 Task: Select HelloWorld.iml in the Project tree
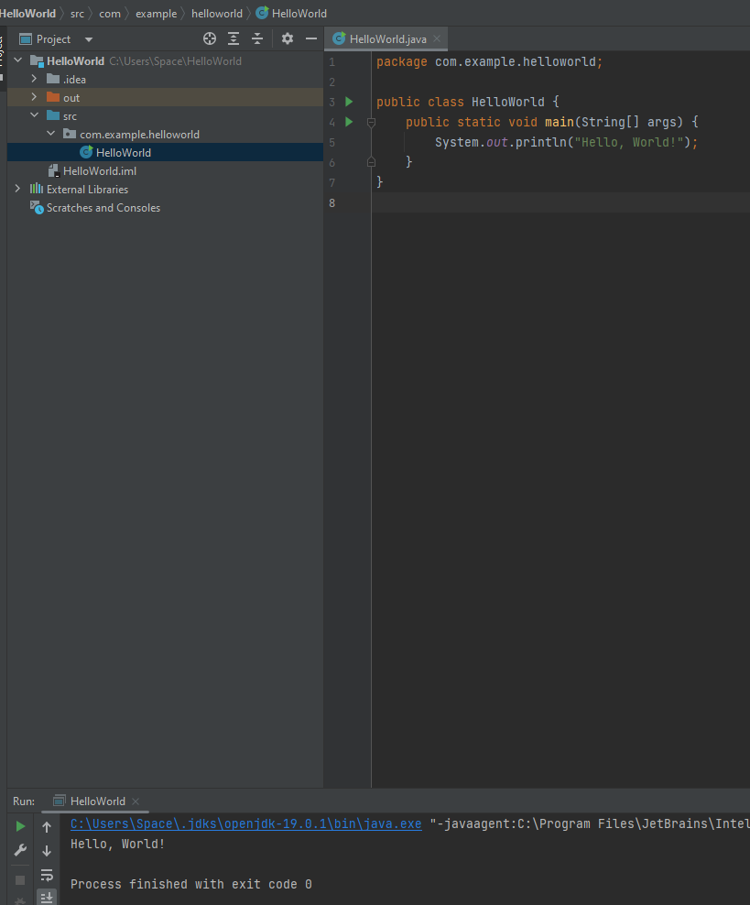coord(103,170)
